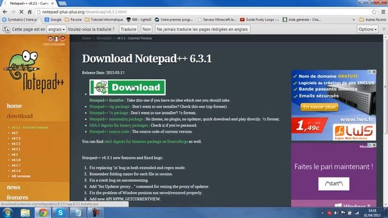Viewport: 388px width, 218px height.
Task: Click the volume icon in system tray
Action: coord(336,213)
